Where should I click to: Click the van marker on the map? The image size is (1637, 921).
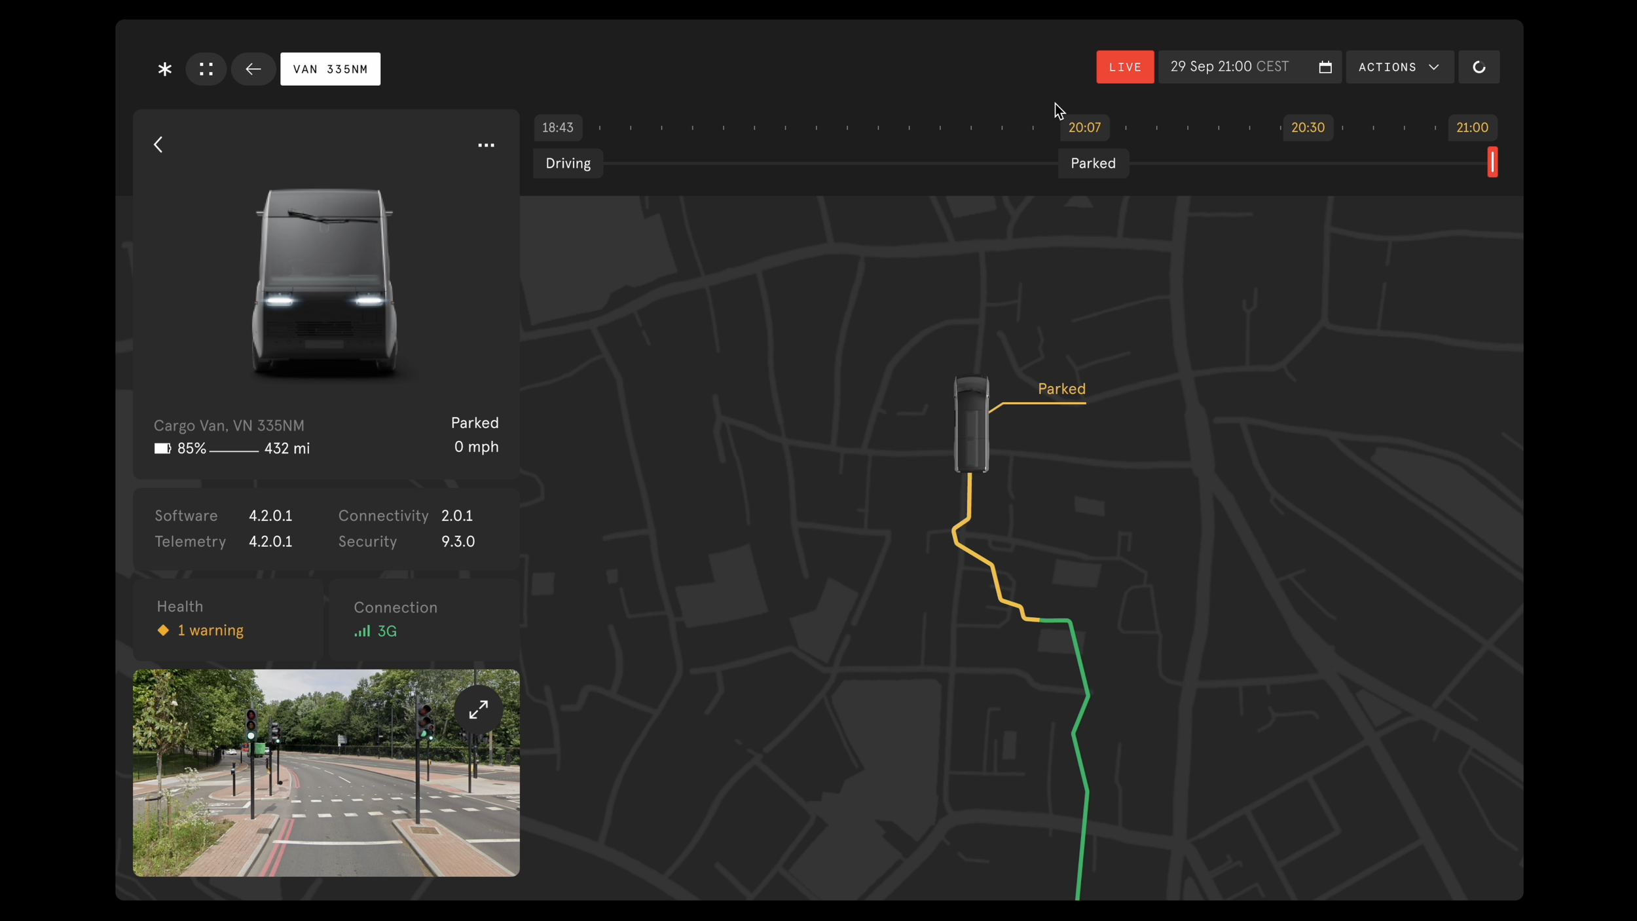click(x=970, y=424)
